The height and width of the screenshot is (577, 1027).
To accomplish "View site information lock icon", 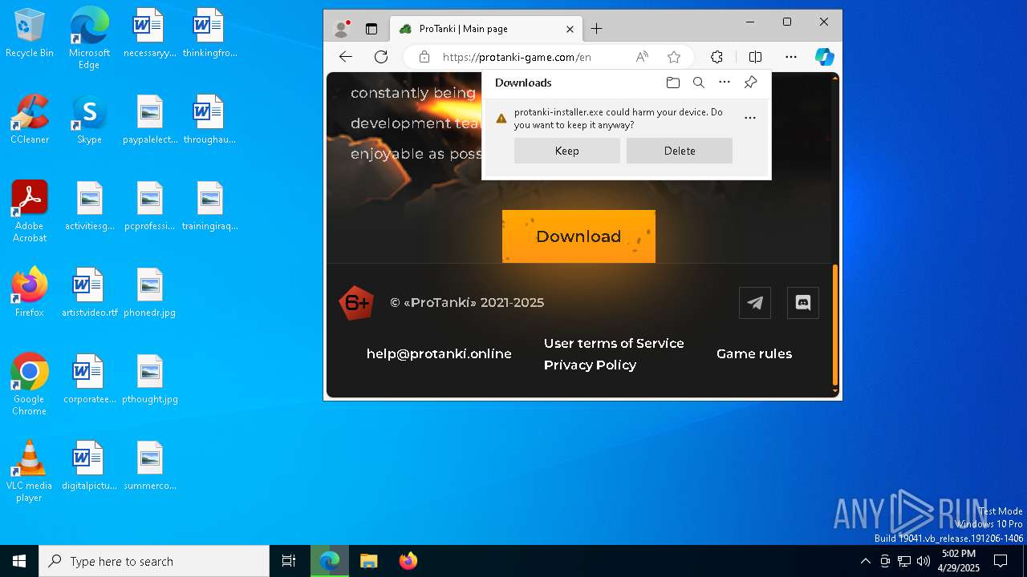I will pos(424,57).
